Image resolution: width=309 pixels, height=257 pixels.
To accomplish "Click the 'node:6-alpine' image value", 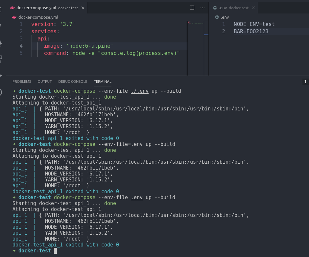I will click(x=90, y=46).
